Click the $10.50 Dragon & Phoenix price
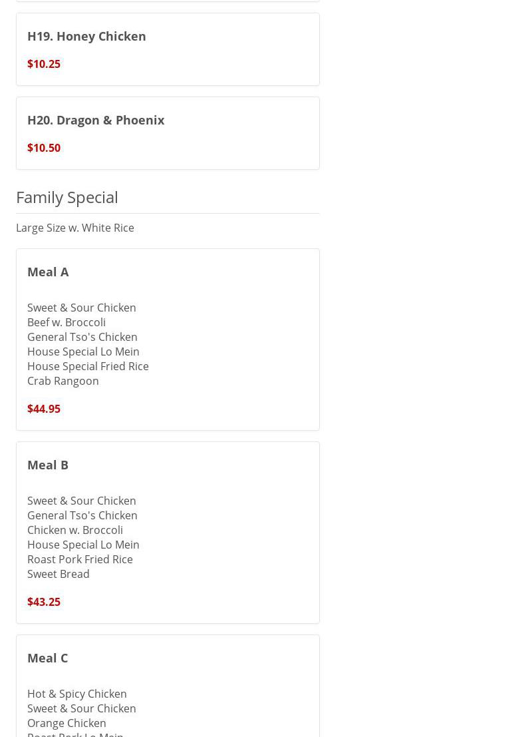 click(x=44, y=148)
